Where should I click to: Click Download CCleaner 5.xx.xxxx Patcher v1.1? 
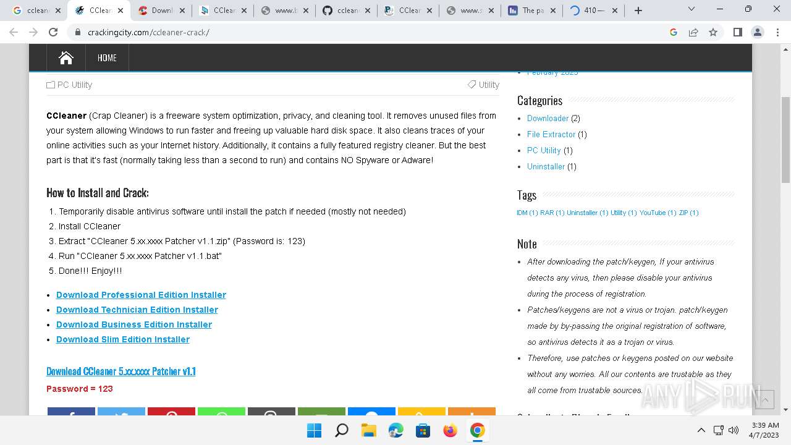(121, 371)
